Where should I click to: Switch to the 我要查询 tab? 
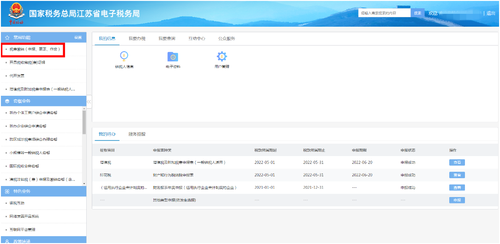(x=167, y=39)
